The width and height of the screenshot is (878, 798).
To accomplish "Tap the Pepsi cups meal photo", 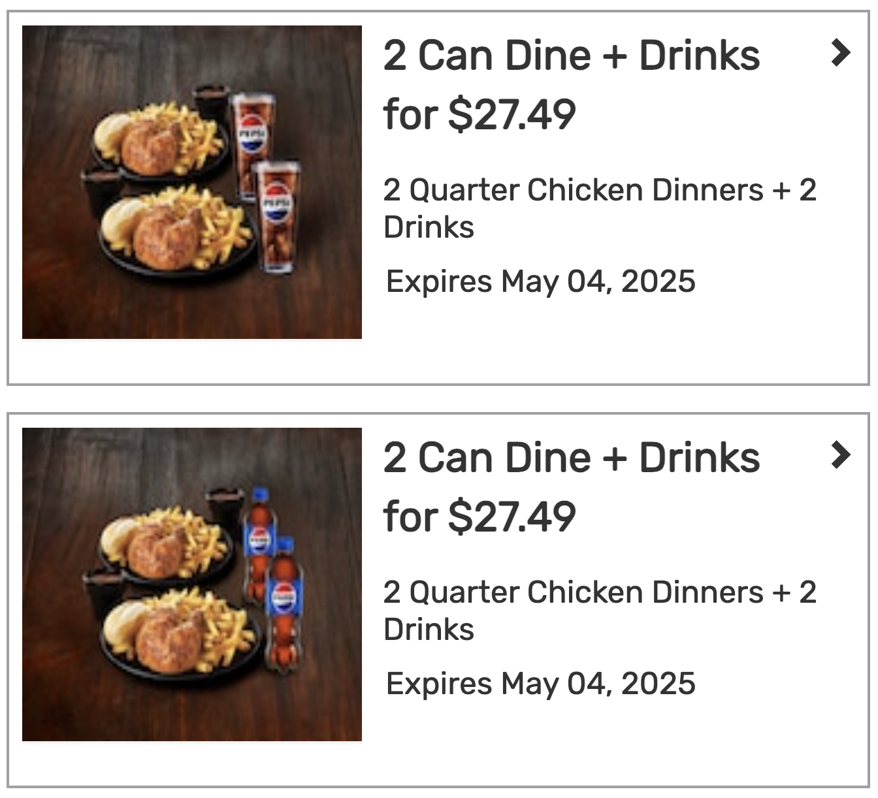I will coord(191,182).
